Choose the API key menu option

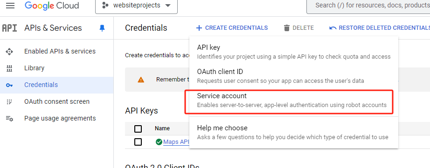click(294, 52)
